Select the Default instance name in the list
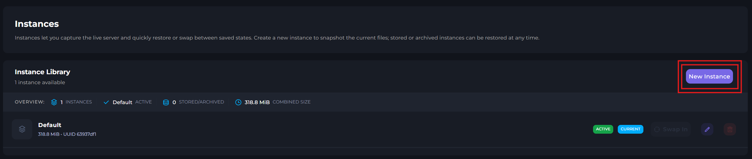Viewport: 752px width, 159px height. pyautogui.click(x=50, y=125)
